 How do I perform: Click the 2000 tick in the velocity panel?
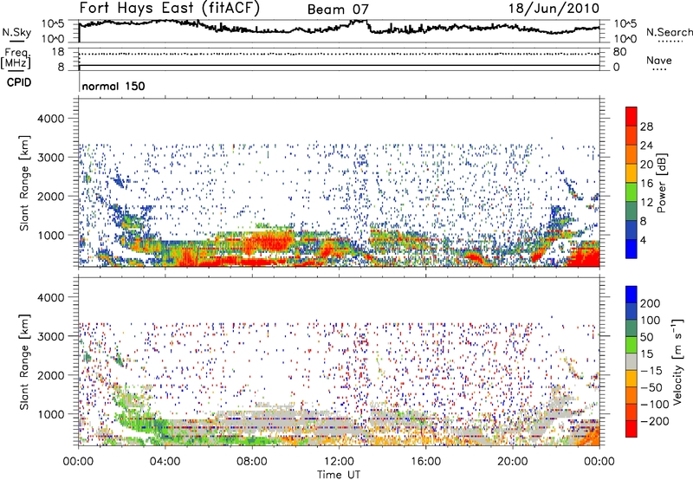click(x=51, y=375)
